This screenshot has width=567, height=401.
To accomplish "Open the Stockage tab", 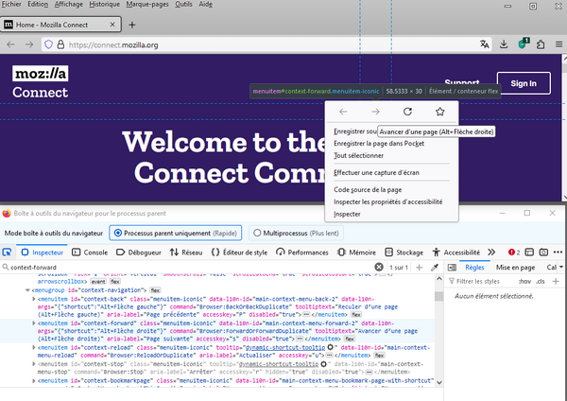I will [404, 253].
